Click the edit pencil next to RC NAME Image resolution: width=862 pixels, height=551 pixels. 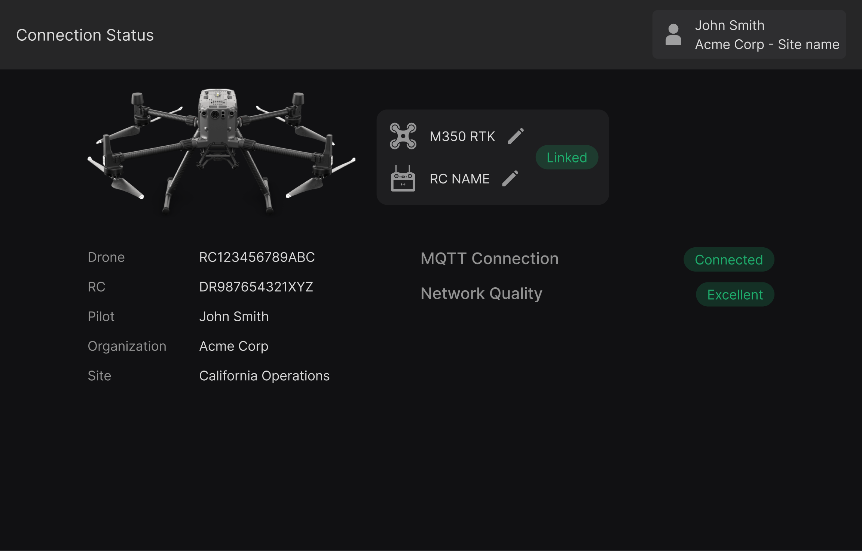point(510,179)
